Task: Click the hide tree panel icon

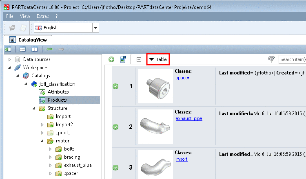Action: pyautogui.click(x=8, y=49)
